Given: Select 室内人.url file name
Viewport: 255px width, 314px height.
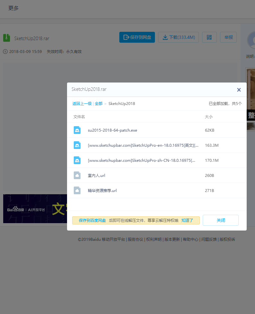Looking at the screenshot, I should 97,175.
